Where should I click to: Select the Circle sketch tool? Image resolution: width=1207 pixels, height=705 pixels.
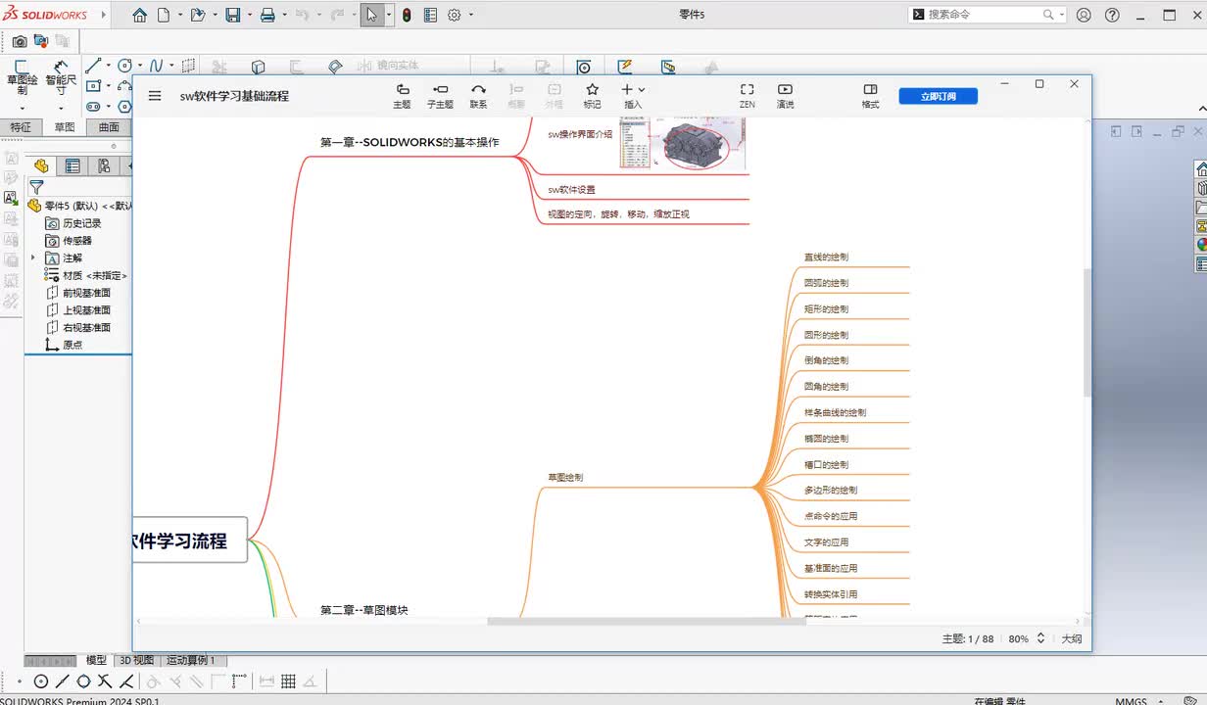pos(124,66)
